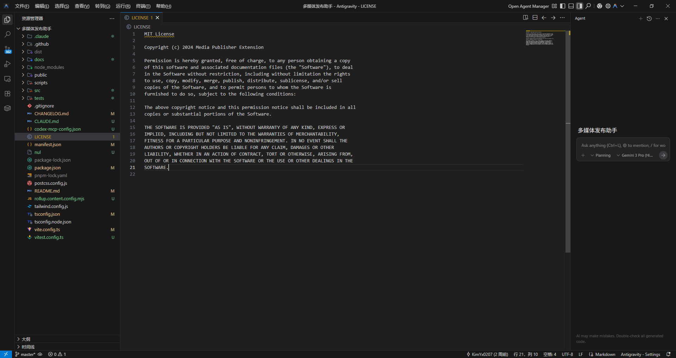Viewport: 676px width, 358px height.
Task: Open the 终端(T) menu
Action: 143,6
